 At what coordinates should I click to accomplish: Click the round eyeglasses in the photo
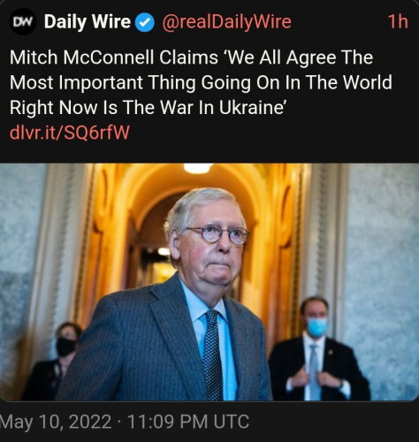pos(217,234)
